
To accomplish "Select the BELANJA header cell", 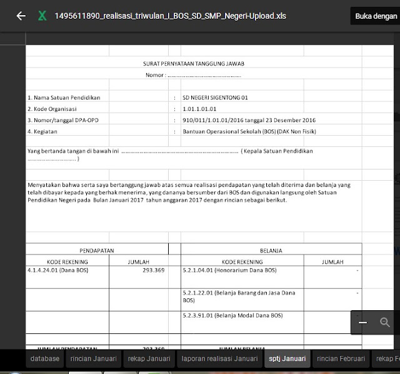I will [x=271, y=249].
